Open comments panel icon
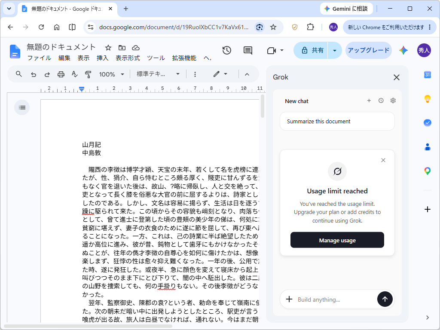The image size is (440, 330). pyautogui.click(x=248, y=50)
